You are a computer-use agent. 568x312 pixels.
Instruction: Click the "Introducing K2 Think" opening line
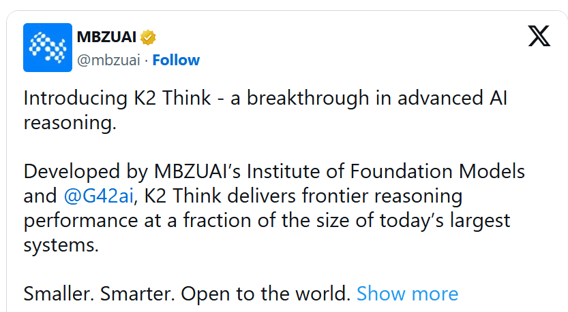(x=117, y=98)
